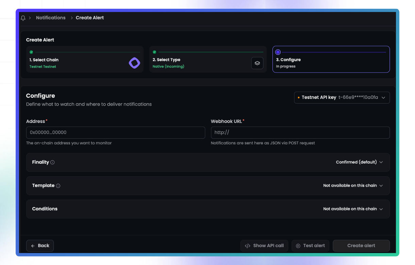Click the on-chain address helper text
The width and height of the screenshot is (415, 265).
coord(69,143)
